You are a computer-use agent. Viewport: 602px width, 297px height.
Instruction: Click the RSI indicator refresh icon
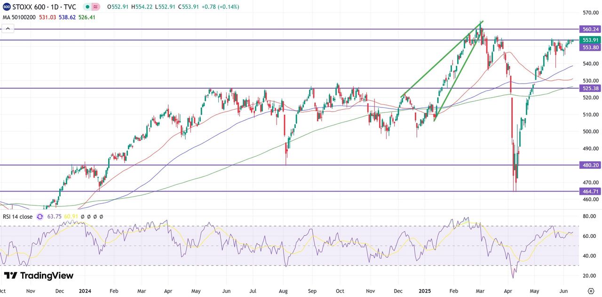(40, 217)
